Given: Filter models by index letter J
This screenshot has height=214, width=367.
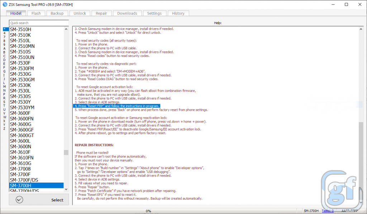Looking at the screenshot, I should (4, 79).
